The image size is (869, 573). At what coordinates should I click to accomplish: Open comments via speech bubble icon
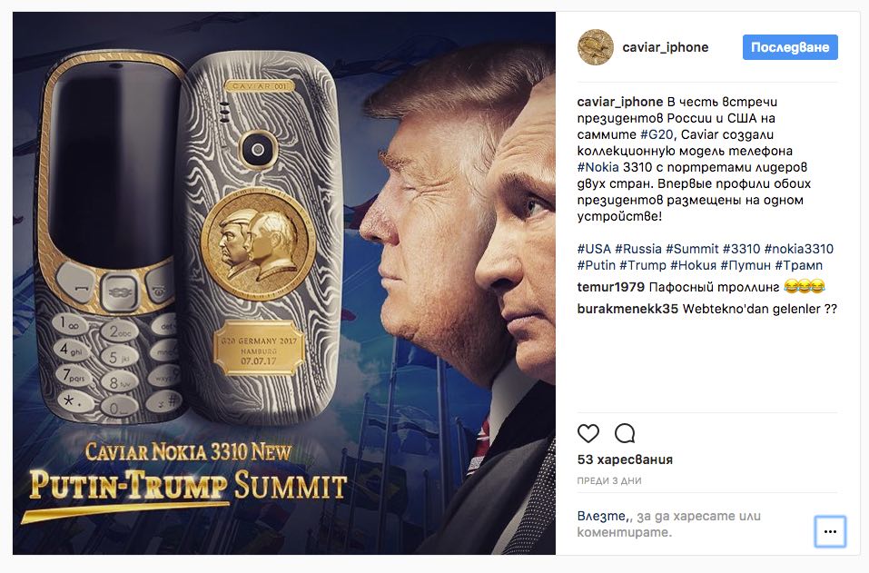coord(625,433)
